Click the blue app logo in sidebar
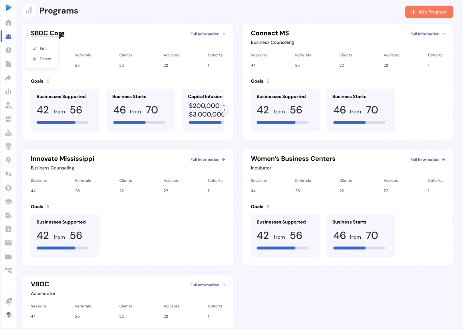The width and height of the screenshot is (463, 329). tap(8, 8)
